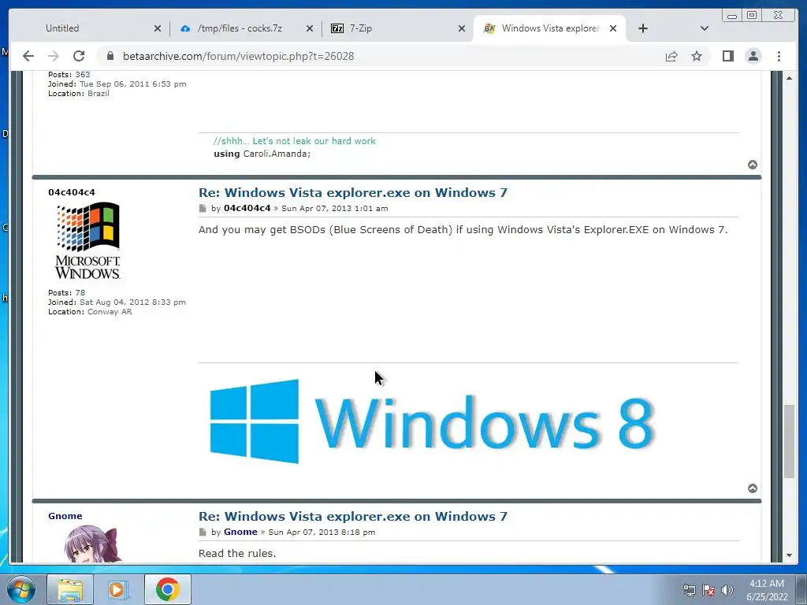Bookmark this page with the star icon
807x605 pixels.
click(x=697, y=56)
